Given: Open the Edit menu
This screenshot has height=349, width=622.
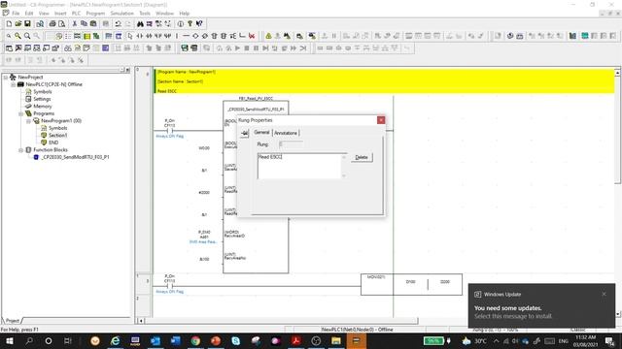Looking at the screenshot, I should pos(29,13).
